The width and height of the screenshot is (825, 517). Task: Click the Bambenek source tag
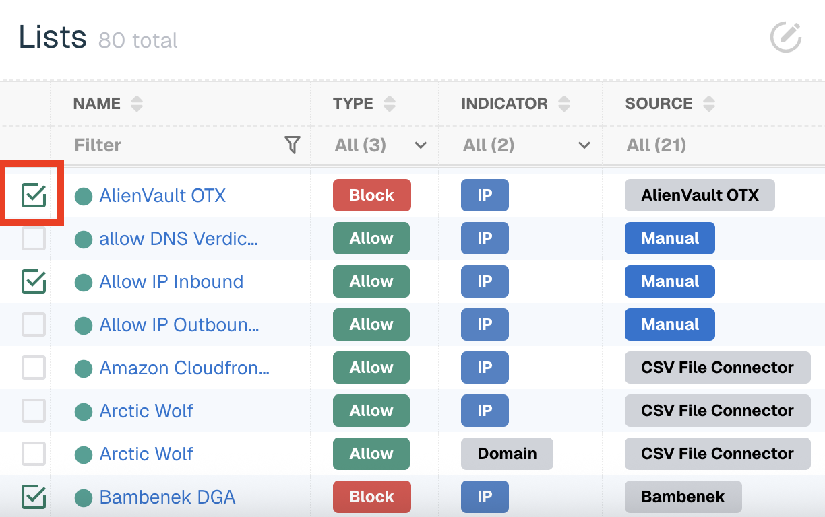coord(683,497)
